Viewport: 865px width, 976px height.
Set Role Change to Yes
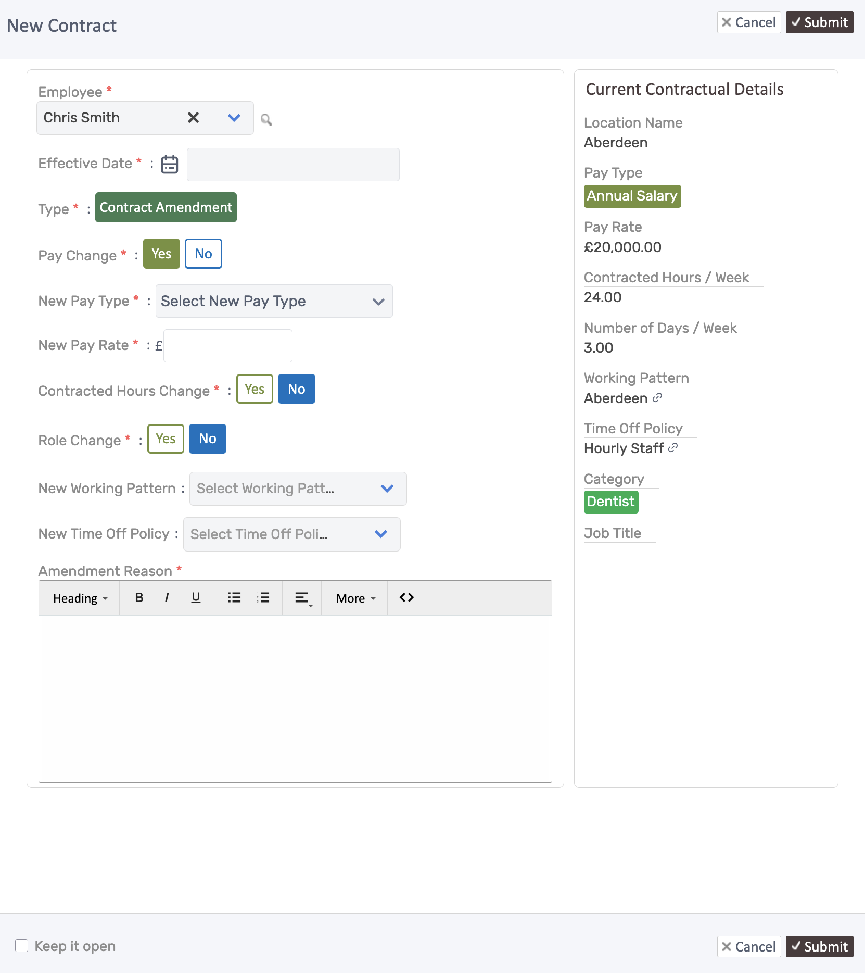pos(165,439)
